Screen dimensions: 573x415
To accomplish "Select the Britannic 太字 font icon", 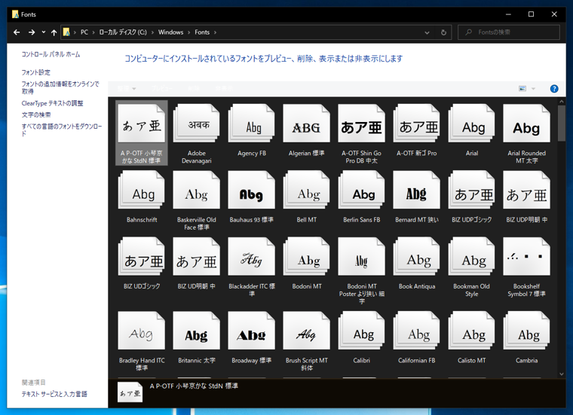I will point(197,331).
